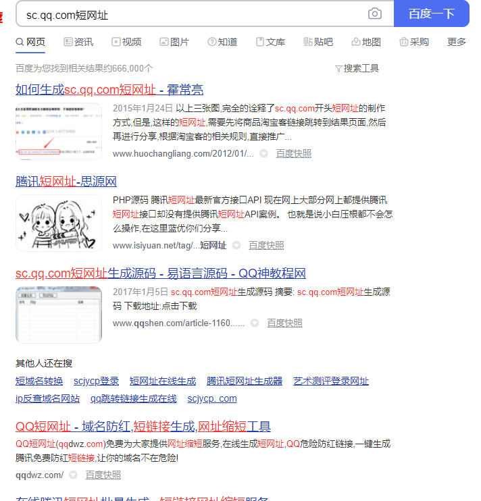Switch to the 视频 tab
Viewport: 481px width, 501px height.
coord(126,42)
